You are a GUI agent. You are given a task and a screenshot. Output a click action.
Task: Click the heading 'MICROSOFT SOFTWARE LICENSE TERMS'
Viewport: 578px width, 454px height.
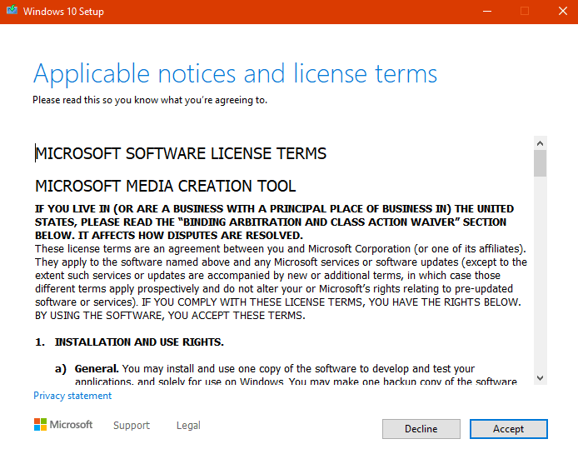[x=181, y=153]
